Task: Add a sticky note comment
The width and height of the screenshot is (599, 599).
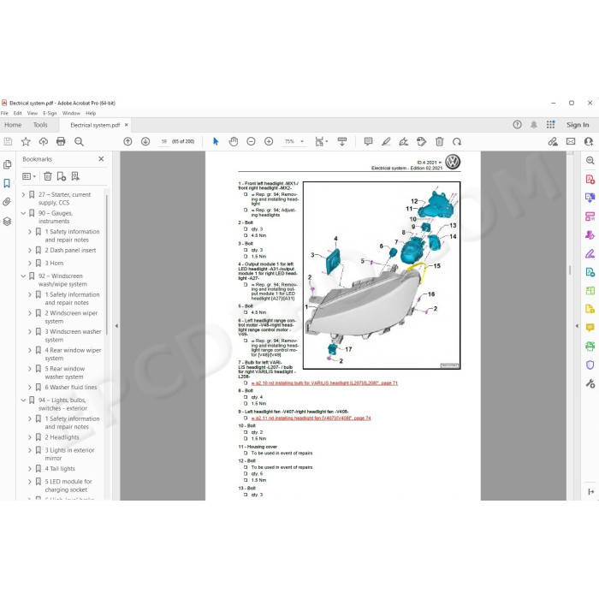Action: pyautogui.click(x=368, y=142)
